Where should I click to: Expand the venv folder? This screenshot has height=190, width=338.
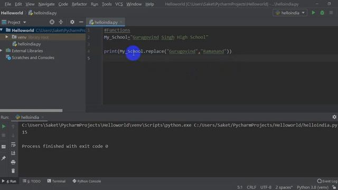pyautogui.click(x=7, y=37)
